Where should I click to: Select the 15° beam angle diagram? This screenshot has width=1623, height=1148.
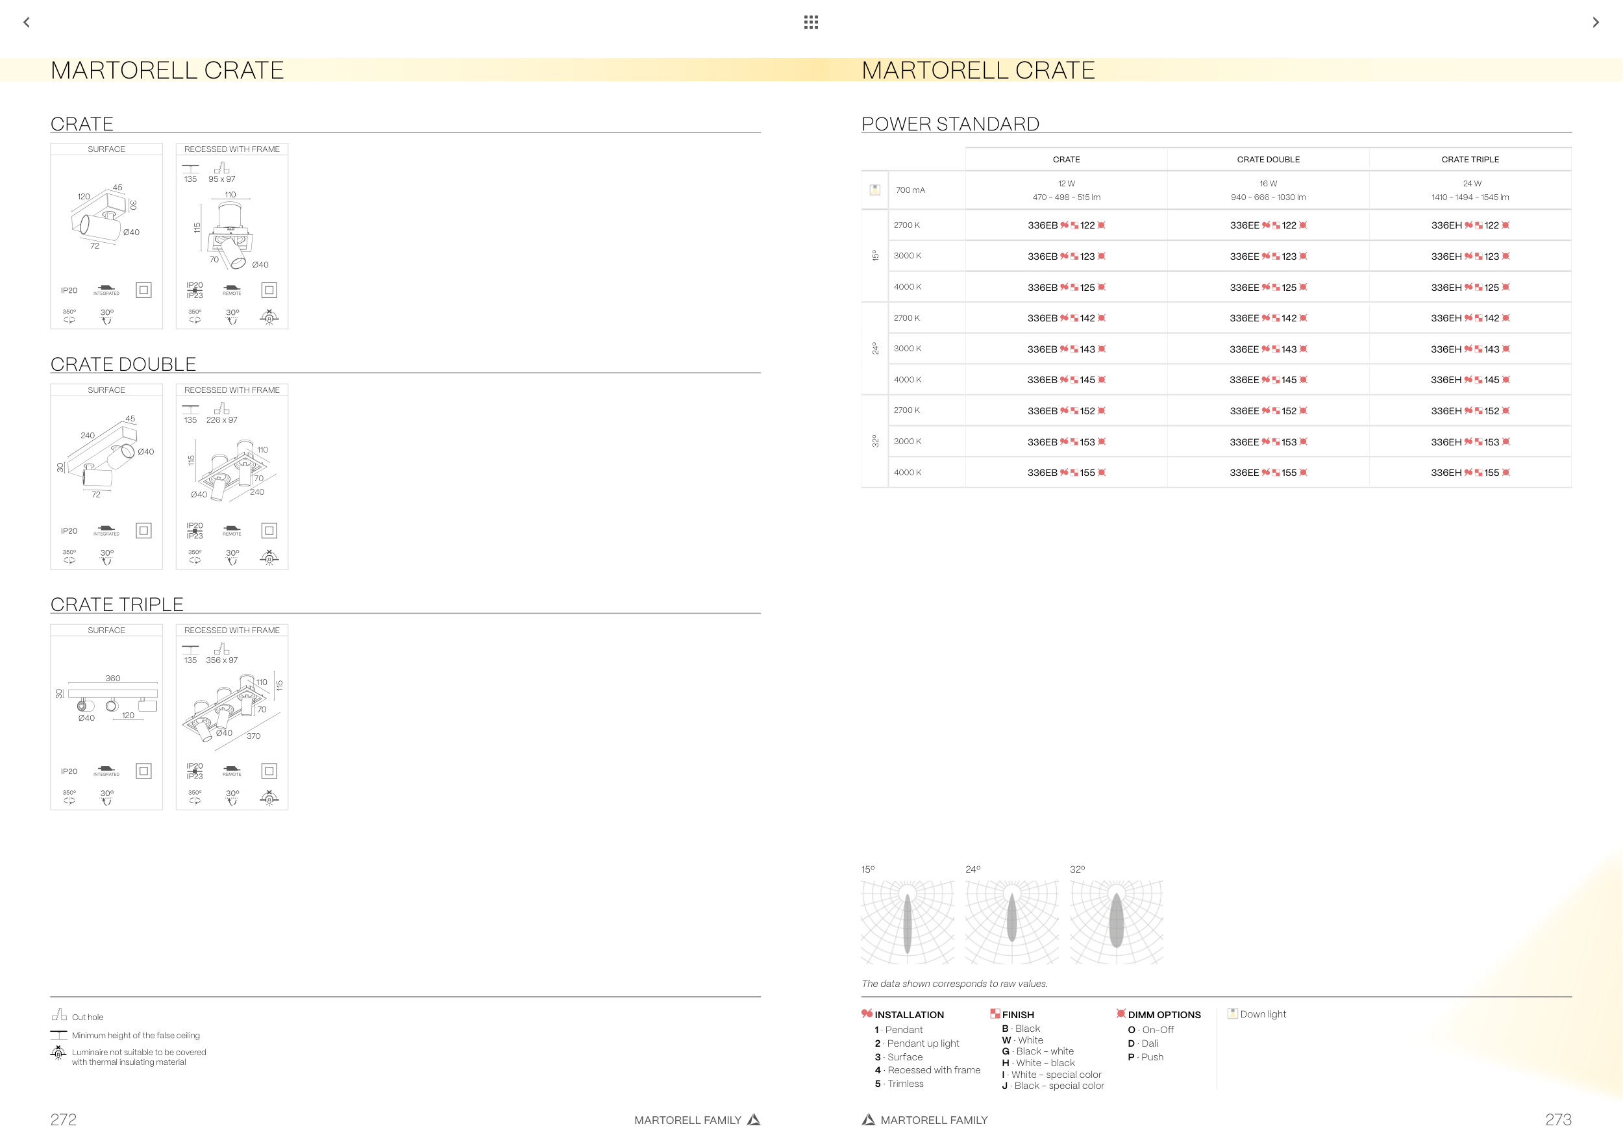[x=907, y=921]
